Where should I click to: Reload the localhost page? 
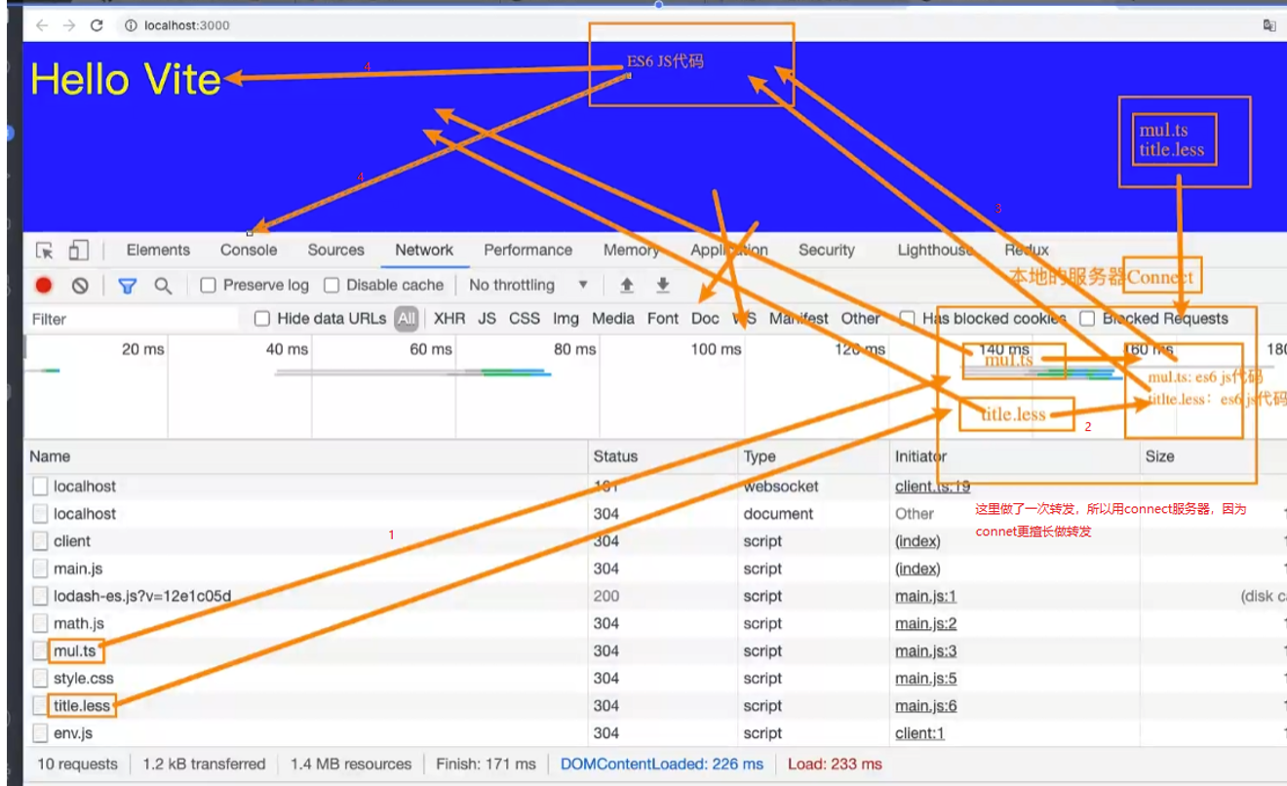[x=97, y=25]
